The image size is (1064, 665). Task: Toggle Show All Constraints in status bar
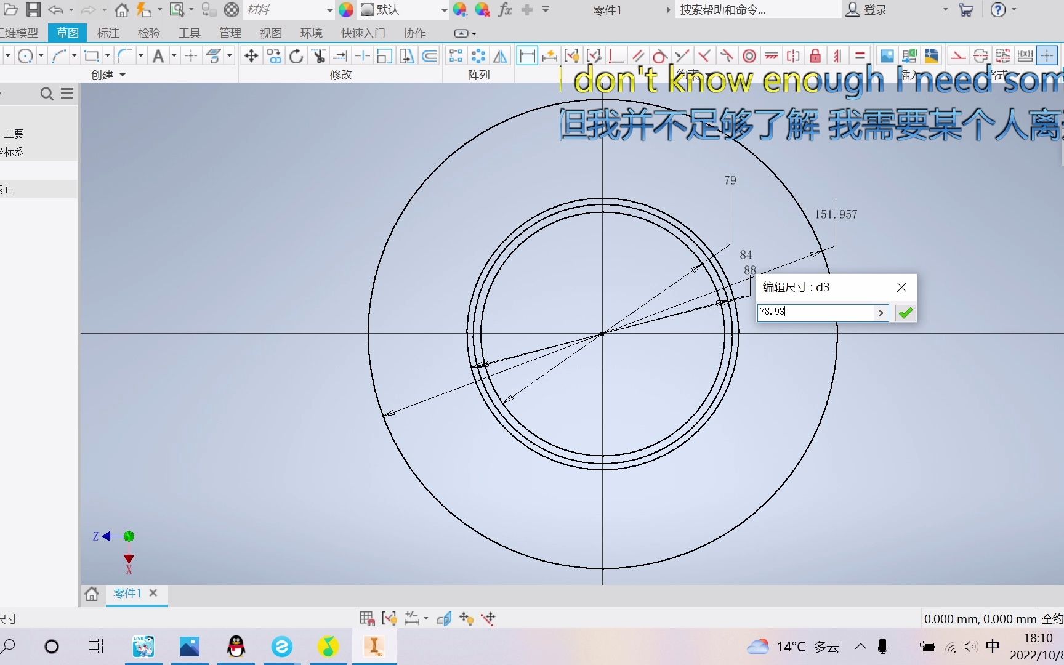tap(389, 618)
